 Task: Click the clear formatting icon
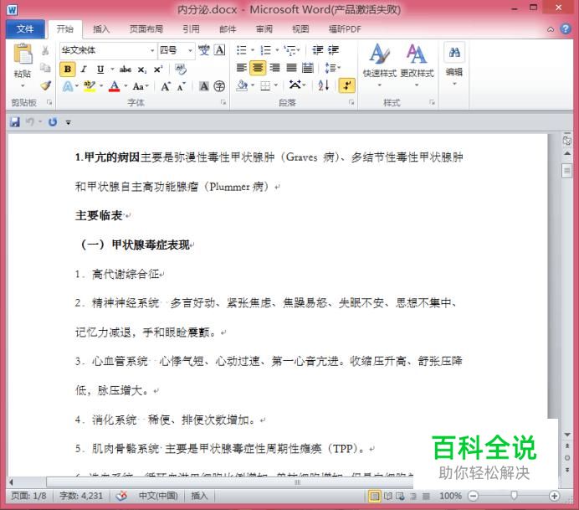181,69
